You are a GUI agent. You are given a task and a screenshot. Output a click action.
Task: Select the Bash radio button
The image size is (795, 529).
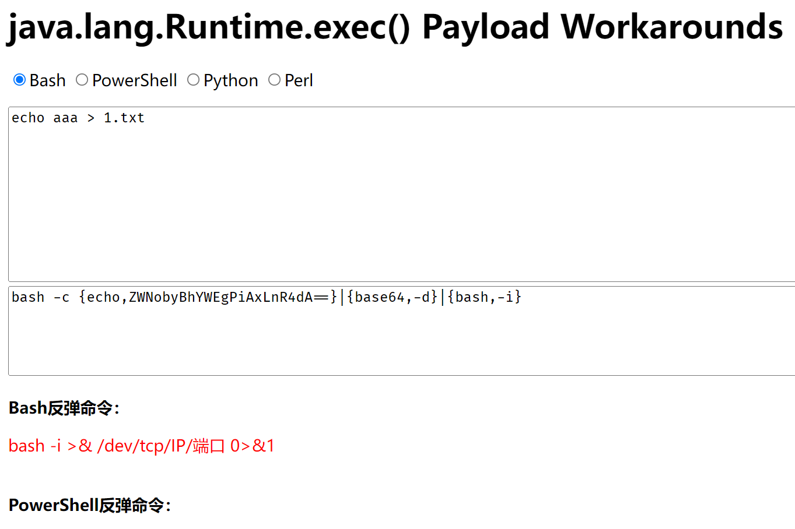click(x=20, y=80)
